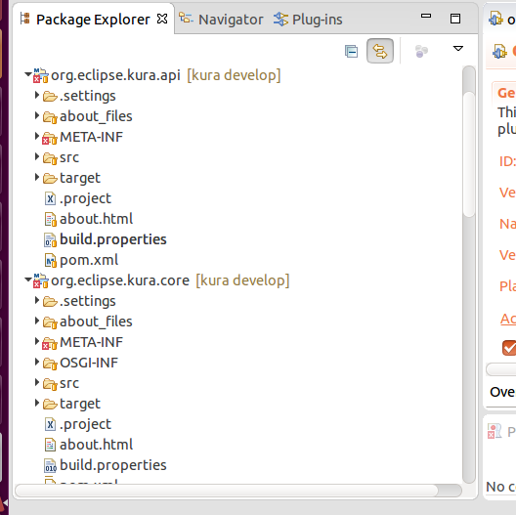Screen dimensions: 516x515
Task: Click the Collapse All toolbar icon
Action: (x=351, y=51)
